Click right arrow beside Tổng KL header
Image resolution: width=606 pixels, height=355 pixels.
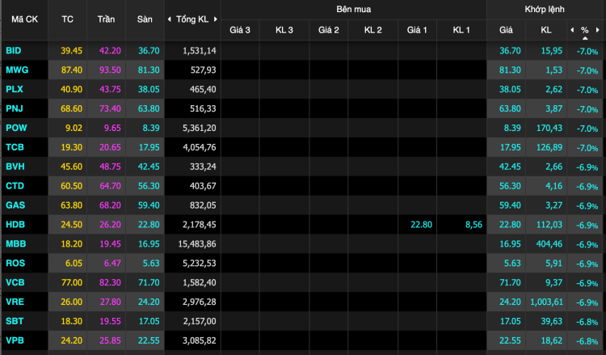coord(216,19)
